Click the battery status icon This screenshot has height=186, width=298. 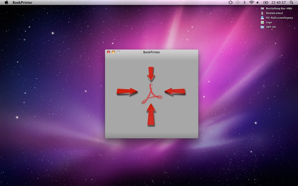click(x=266, y=3)
